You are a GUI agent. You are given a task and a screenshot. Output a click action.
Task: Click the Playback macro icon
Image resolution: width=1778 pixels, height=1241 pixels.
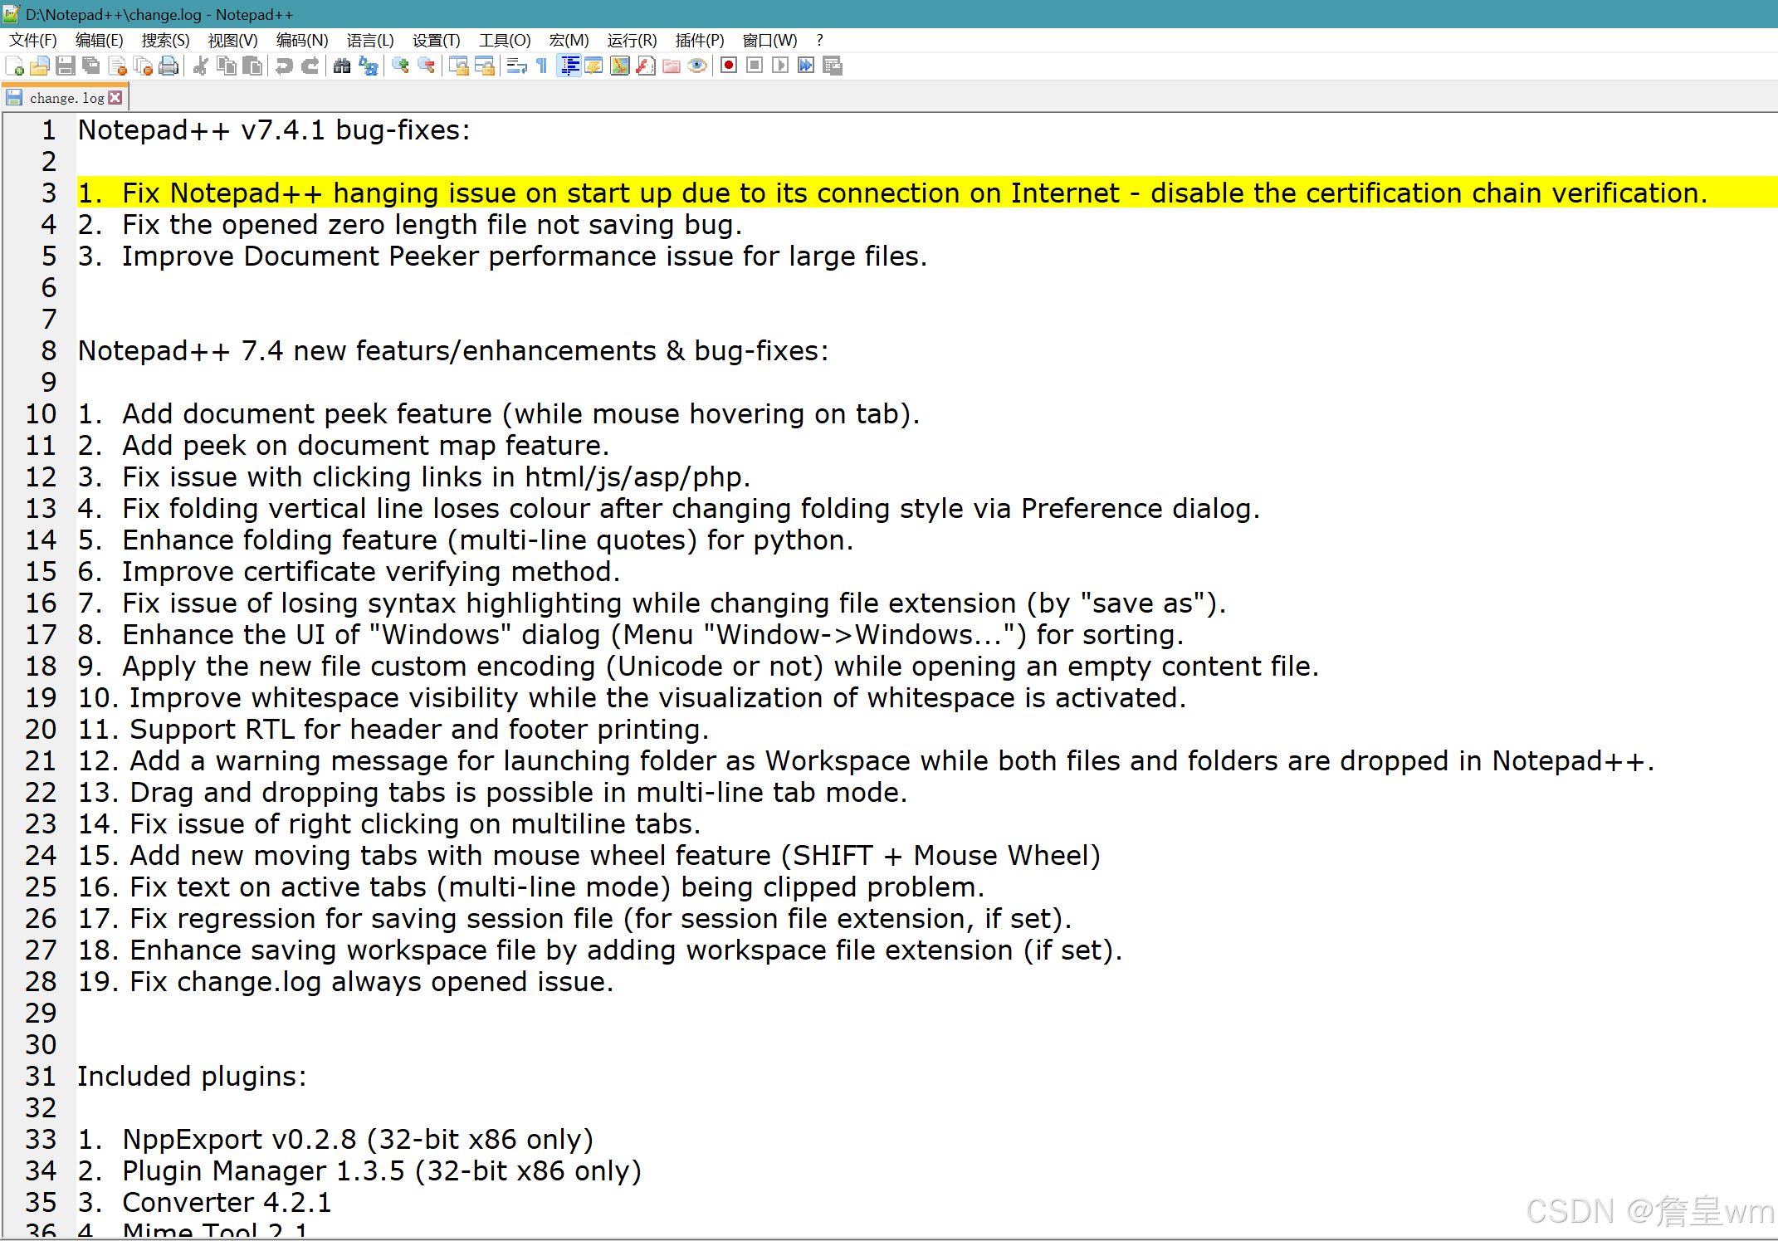pos(780,66)
